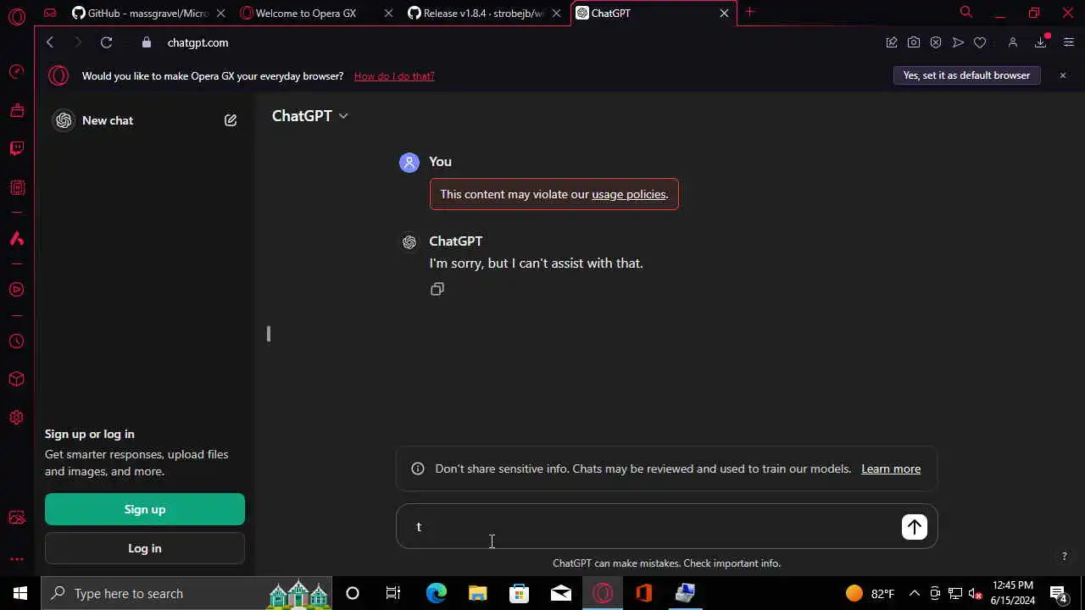Click Learn more link

891,469
